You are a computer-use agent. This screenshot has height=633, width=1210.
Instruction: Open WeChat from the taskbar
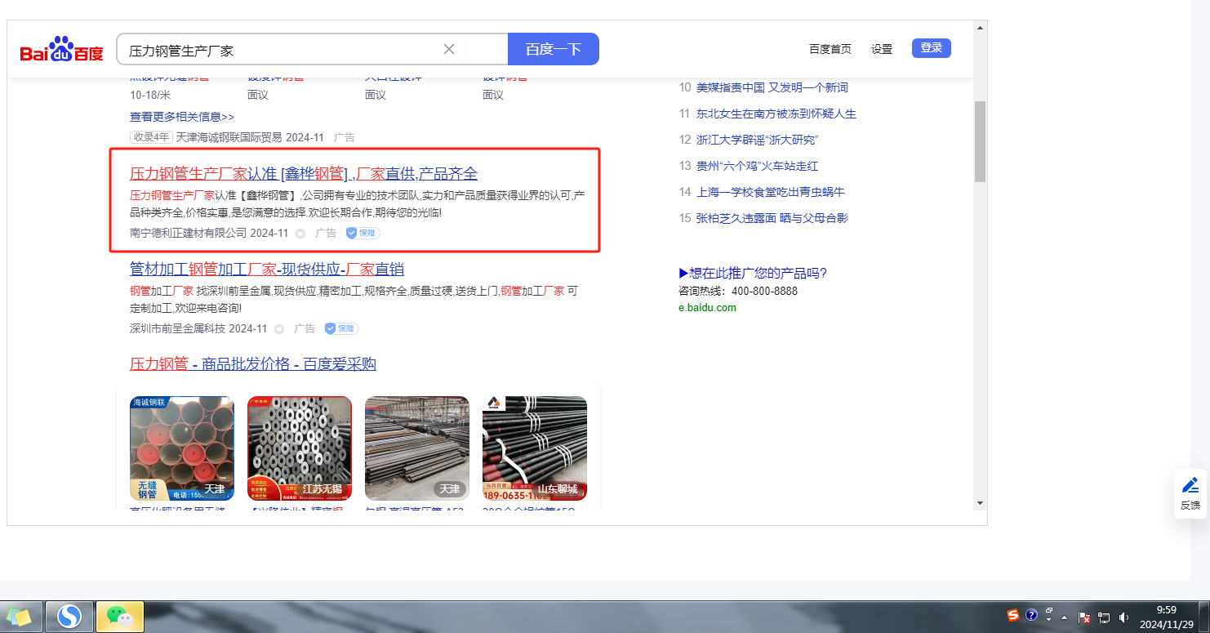click(x=120, y=617)
